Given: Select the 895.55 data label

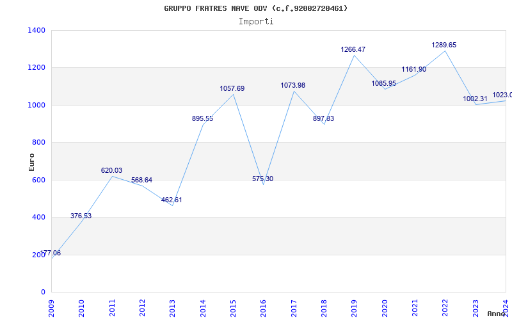Looking at the screenshot, I should 202,119.
